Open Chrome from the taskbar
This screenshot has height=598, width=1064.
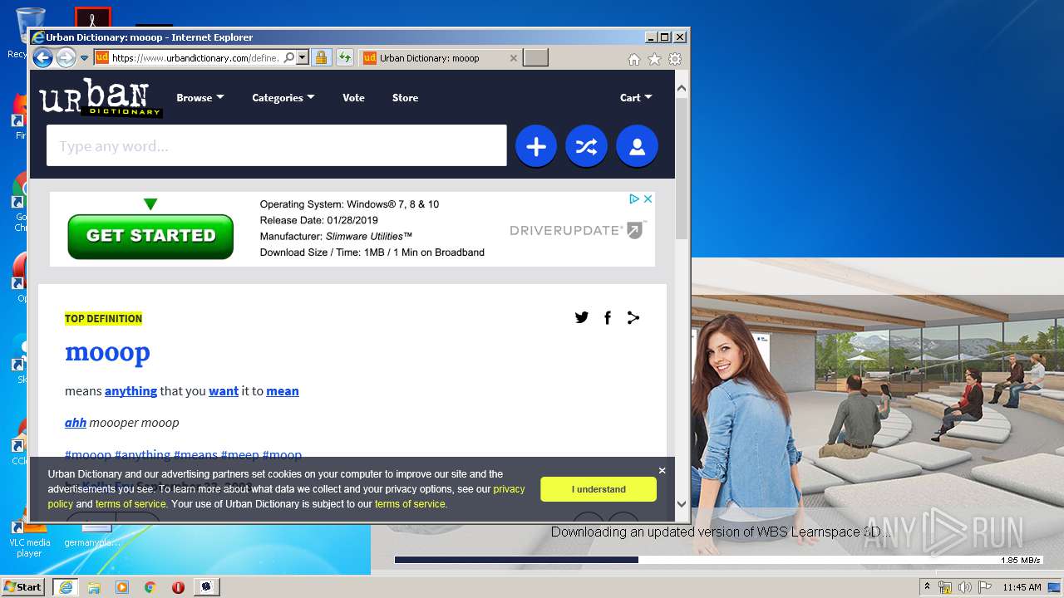pyautogui.click(x=150, y=587)
